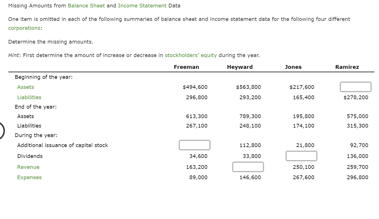Screen dimensions: 379x219
Task: Select the Heyward column header
Action: 240,67
